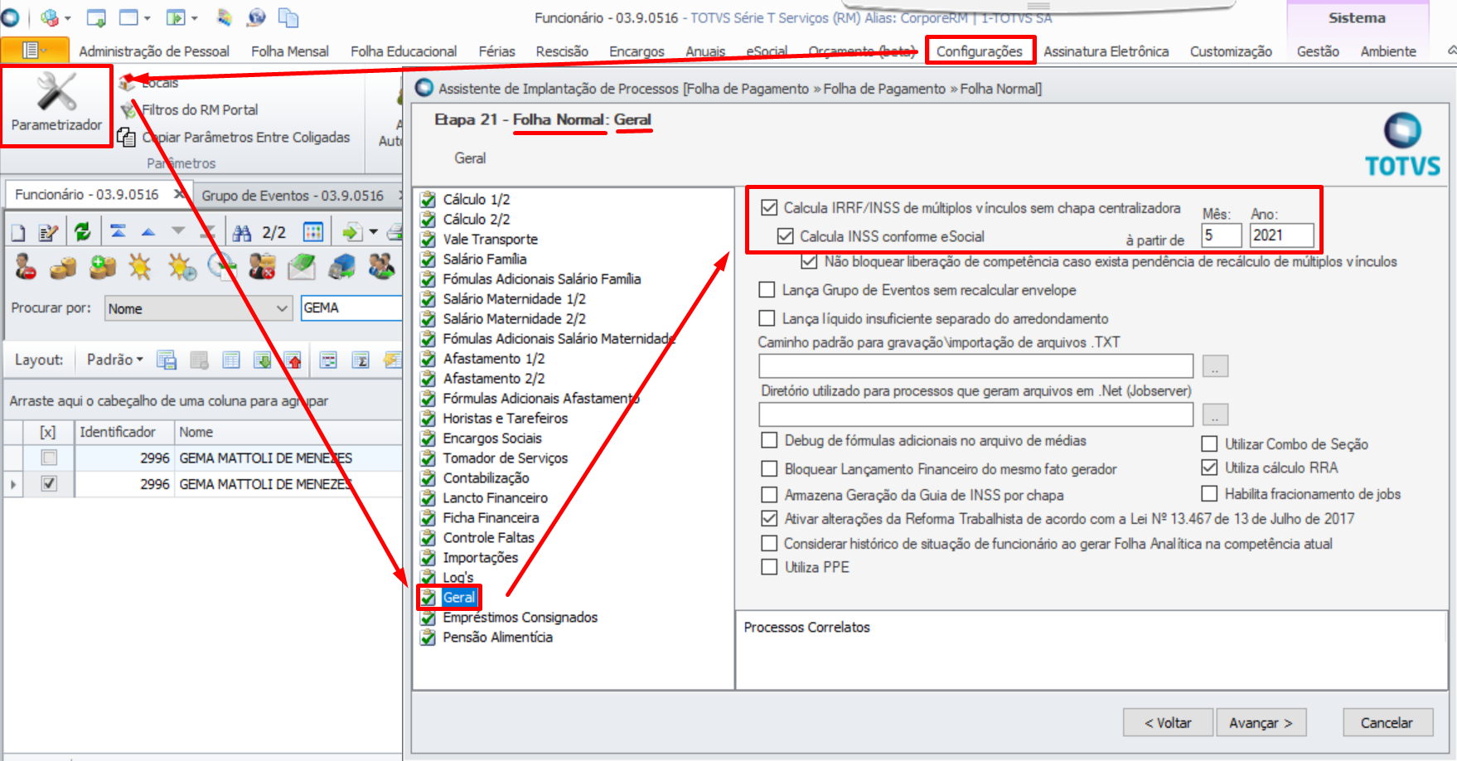Open the Folha Mensal ribbon tab
Viewport: 1457px width, 761px height.
tap(290, 51)
